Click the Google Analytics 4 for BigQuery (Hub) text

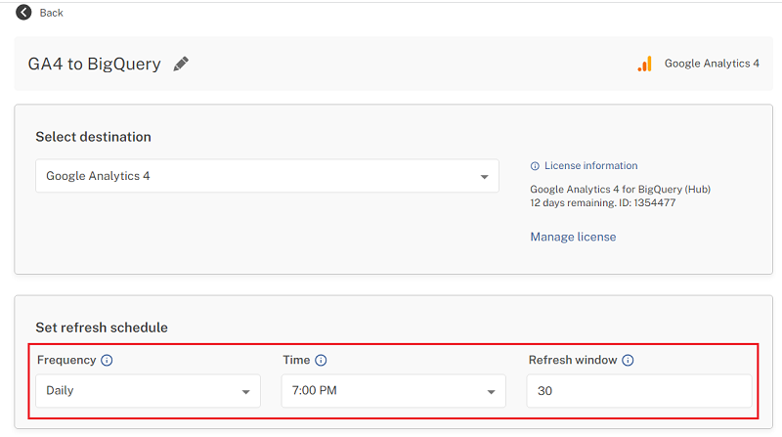(621, 189)
